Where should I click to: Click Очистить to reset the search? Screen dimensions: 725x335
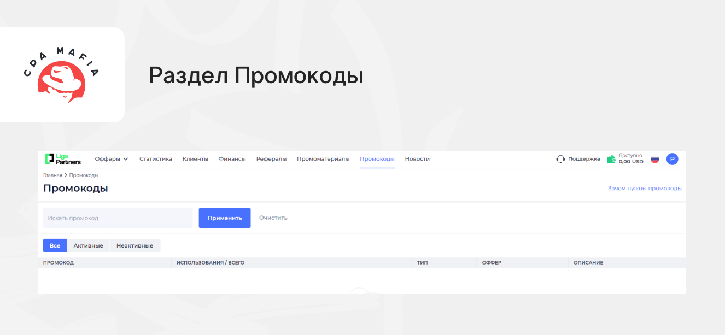273,218
